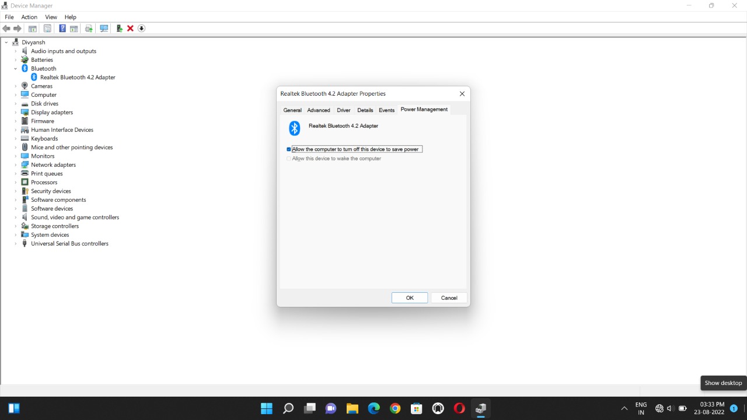
Task: Uncheck Allow the computer to turn off this device
Action: pyautogui.click(x=288, y=149)
